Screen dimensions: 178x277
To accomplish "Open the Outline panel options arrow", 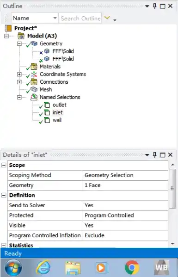I will pos(147,6).
